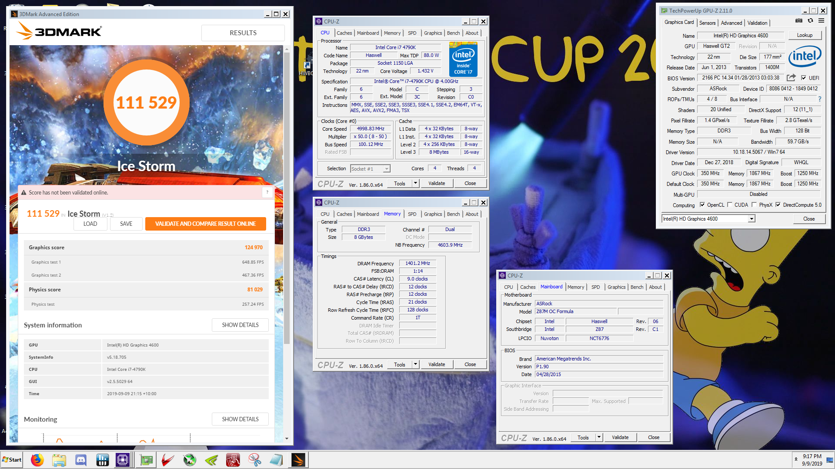Expand Tools dropdown arrow in CPU-Z Mainboard window

(599, 437)
